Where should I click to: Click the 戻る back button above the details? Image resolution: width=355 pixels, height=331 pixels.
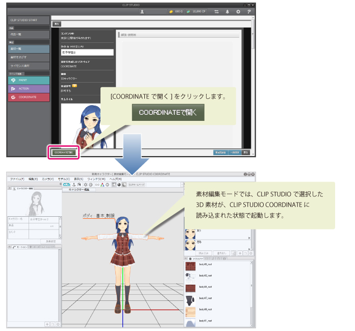[x=57, y=24]
